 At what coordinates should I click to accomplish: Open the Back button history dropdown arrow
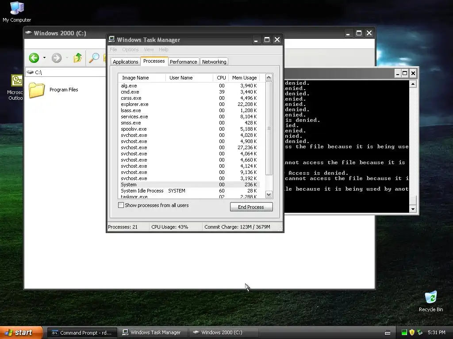click(x=44, y=58)
